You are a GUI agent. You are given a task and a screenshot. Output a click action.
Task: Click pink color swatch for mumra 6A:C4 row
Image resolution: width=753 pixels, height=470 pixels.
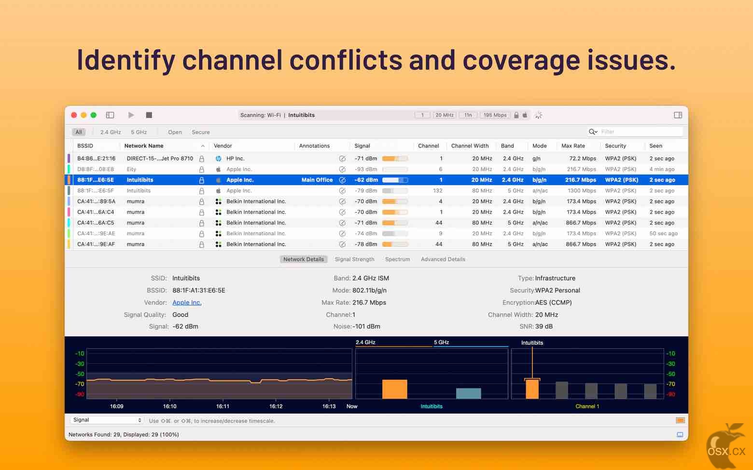(x=69, y=212)
